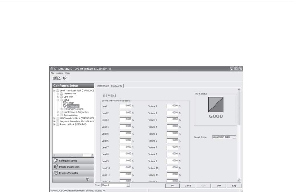Activate the What's This help pointer icon
This screenshot has width=294, height=192.
click(65, 78)
